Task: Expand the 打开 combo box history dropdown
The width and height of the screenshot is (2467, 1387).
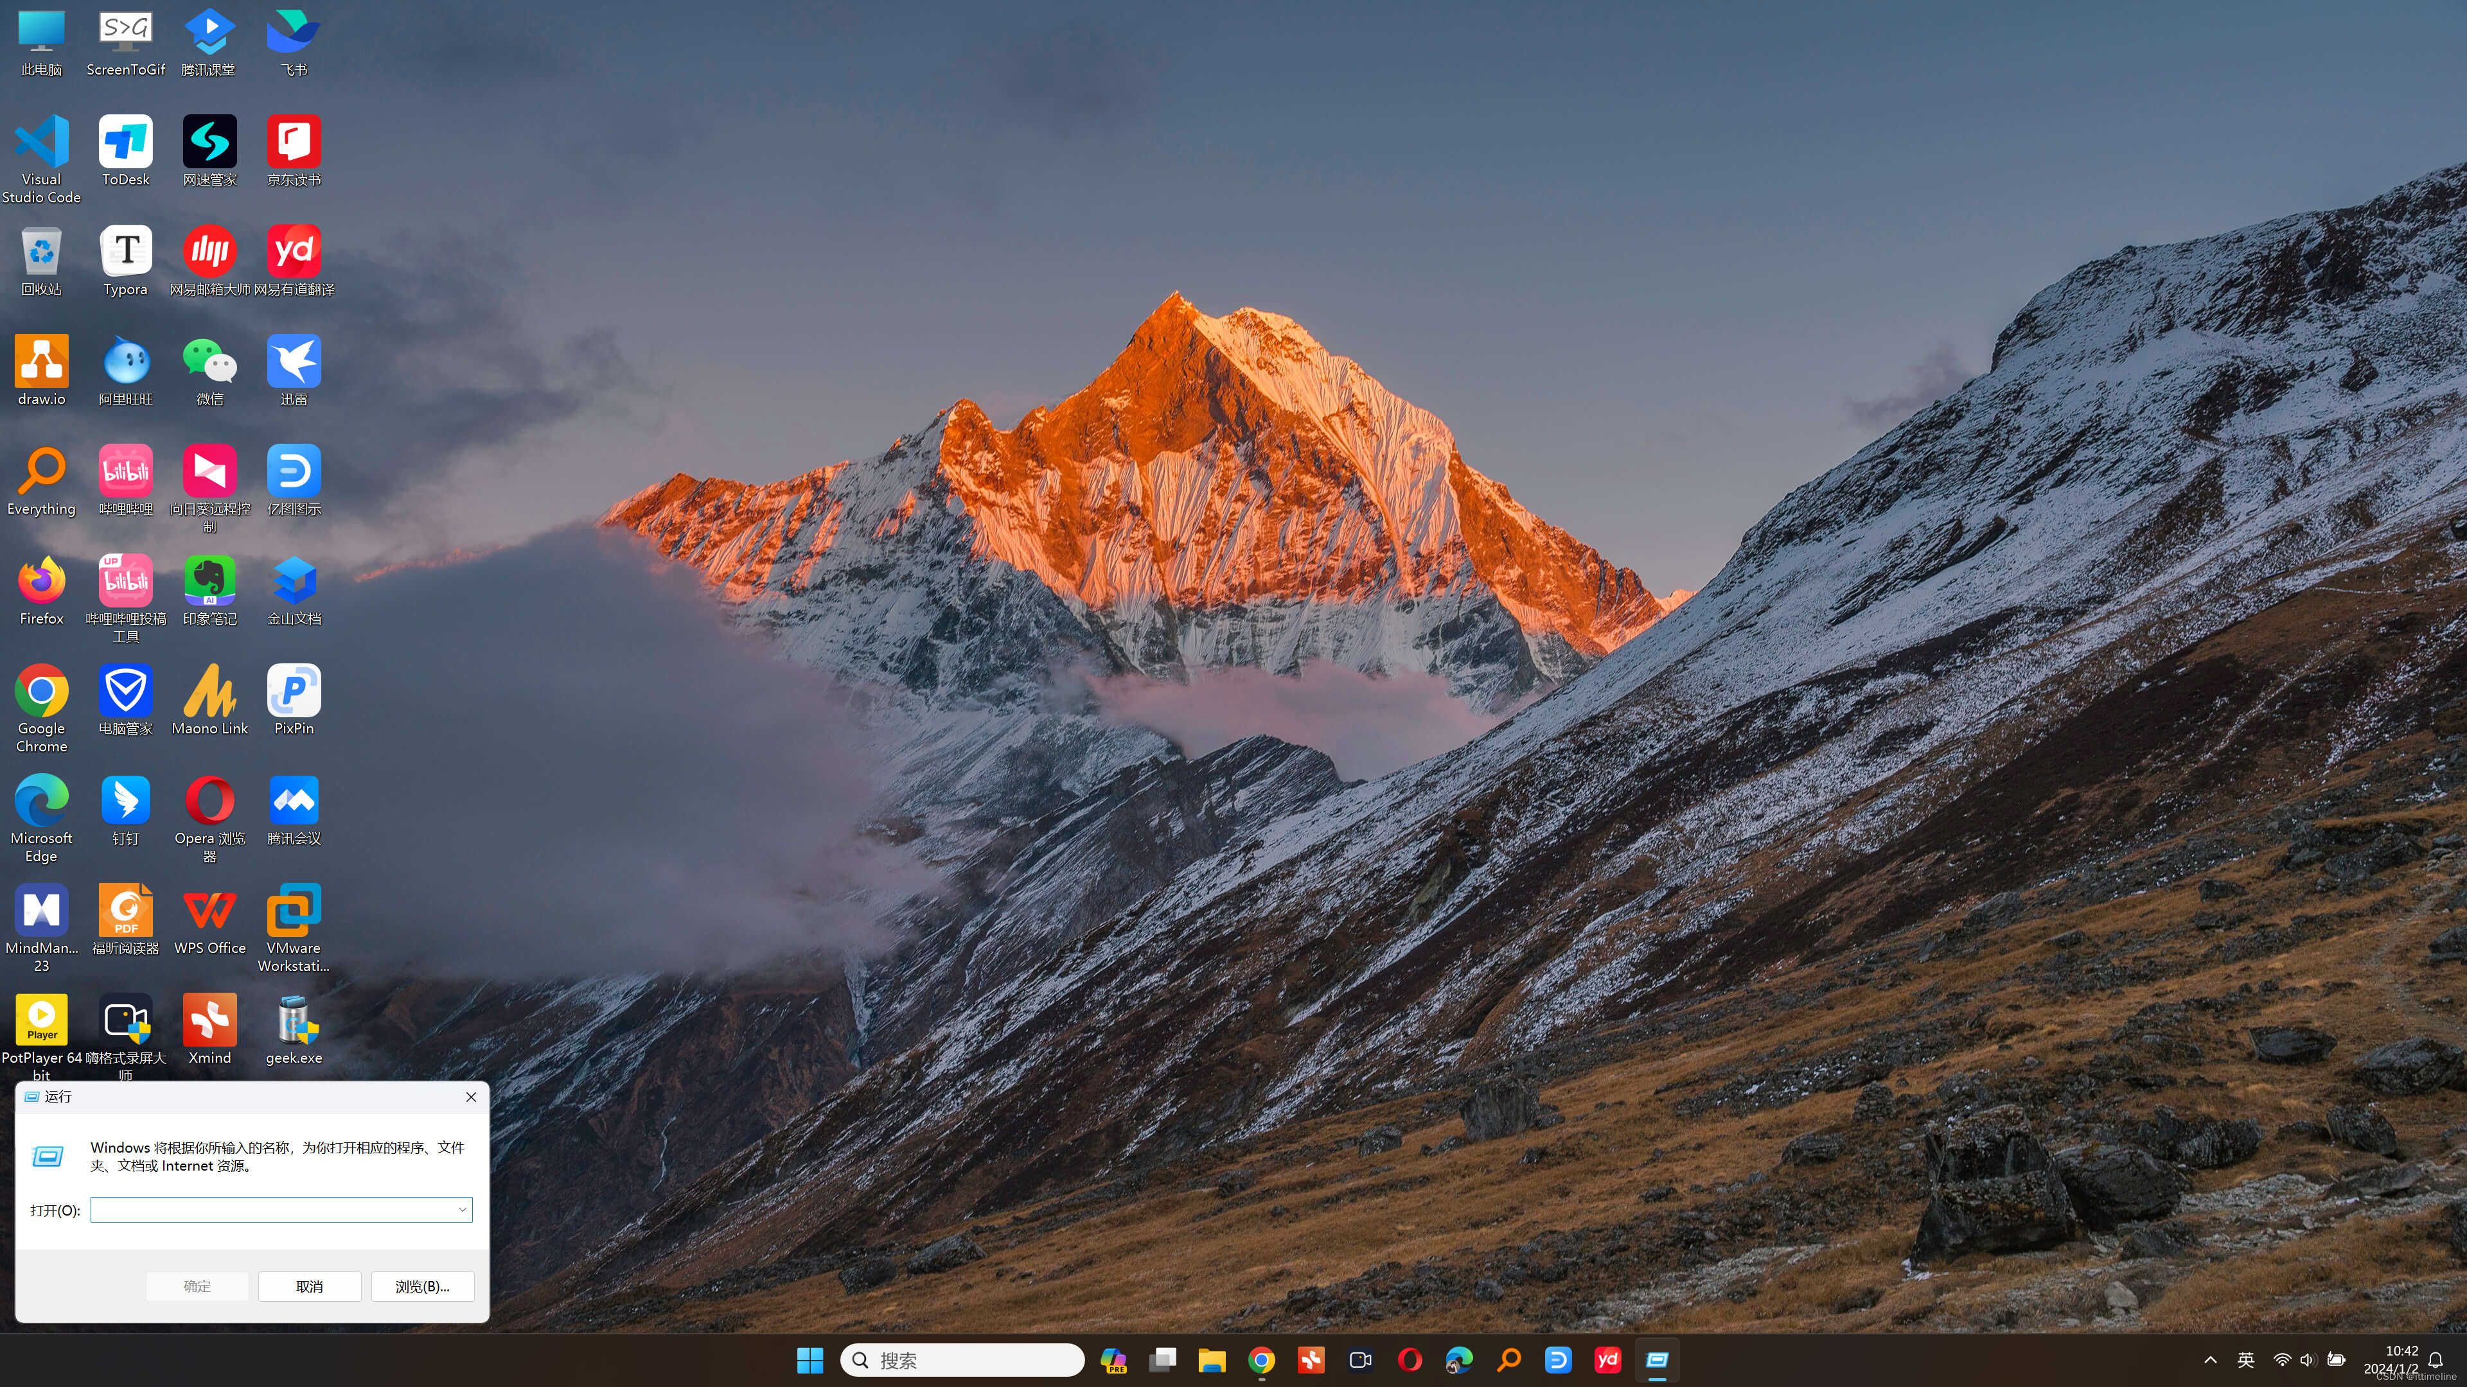Action: (x=463, y=1210)
